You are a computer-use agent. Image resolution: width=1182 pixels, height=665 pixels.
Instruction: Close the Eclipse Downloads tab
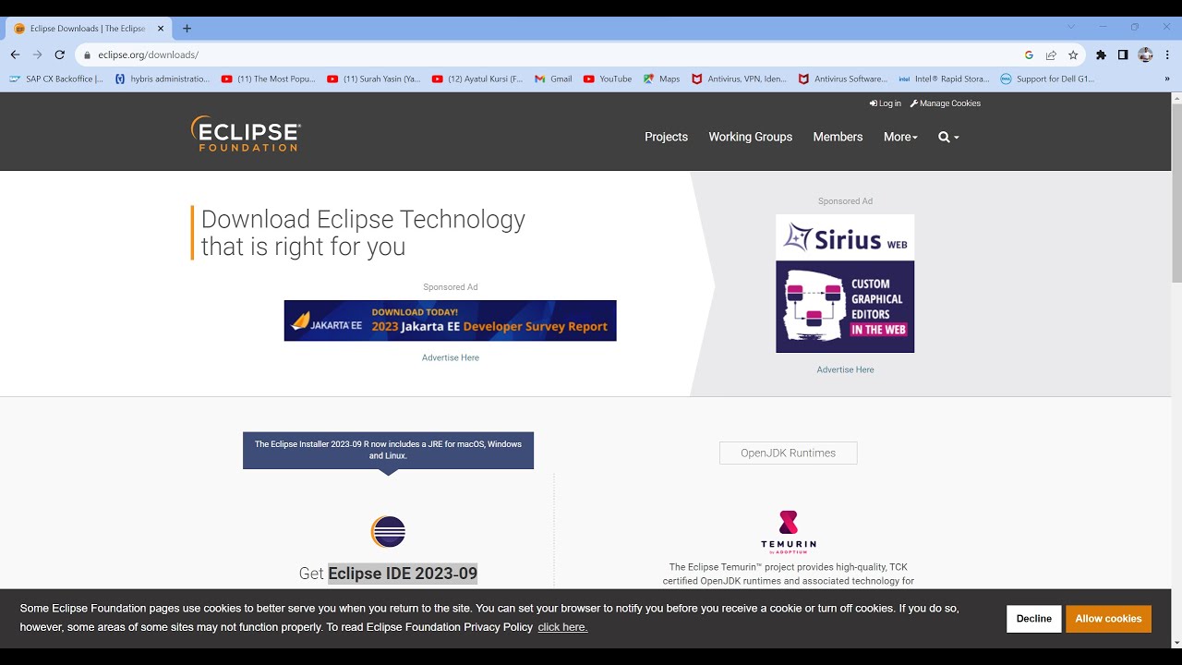pyautogui.click(x=161, y=29)
